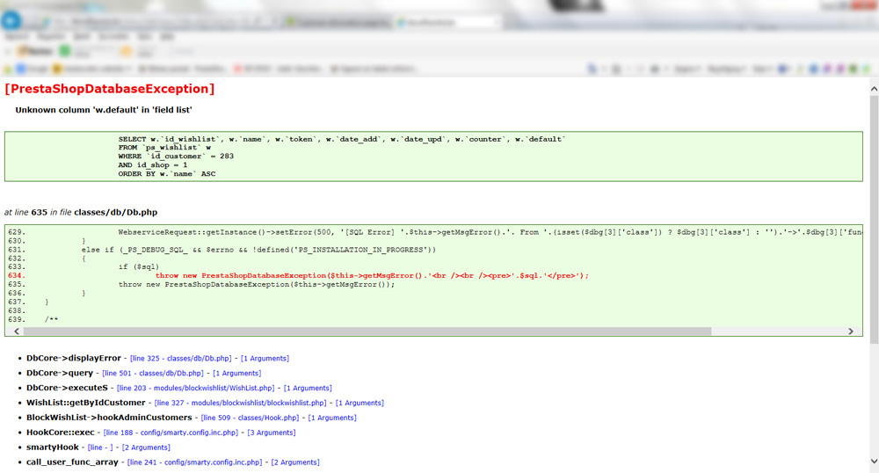Screen dimensions: 879x473
Task: Click the code box horizontal scrollbar thumb
Action: [367, 331]
